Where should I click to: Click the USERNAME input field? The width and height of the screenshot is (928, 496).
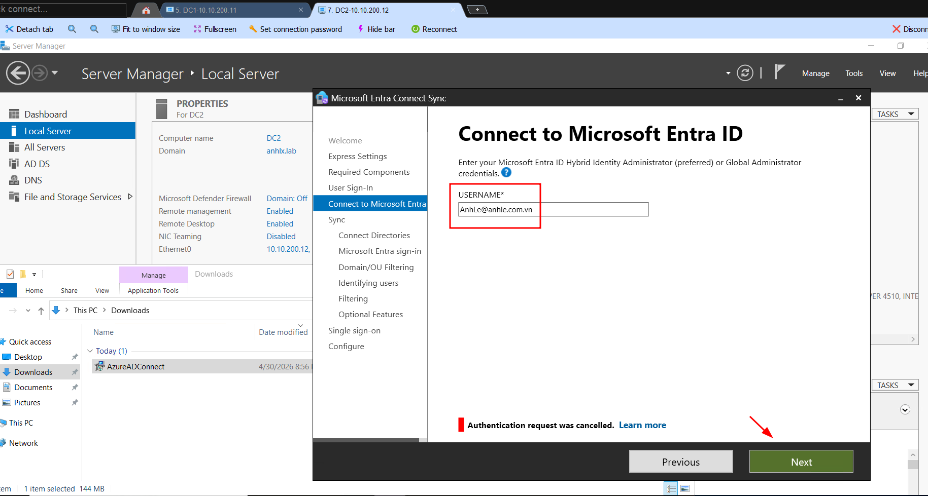(x=553, y=209)
